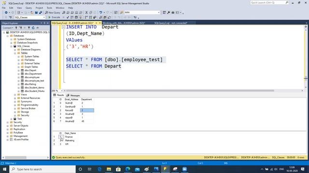This screenshot has height=173, width=309.
Task: Expand the System Databases node
Action: [x=11, y=39]
